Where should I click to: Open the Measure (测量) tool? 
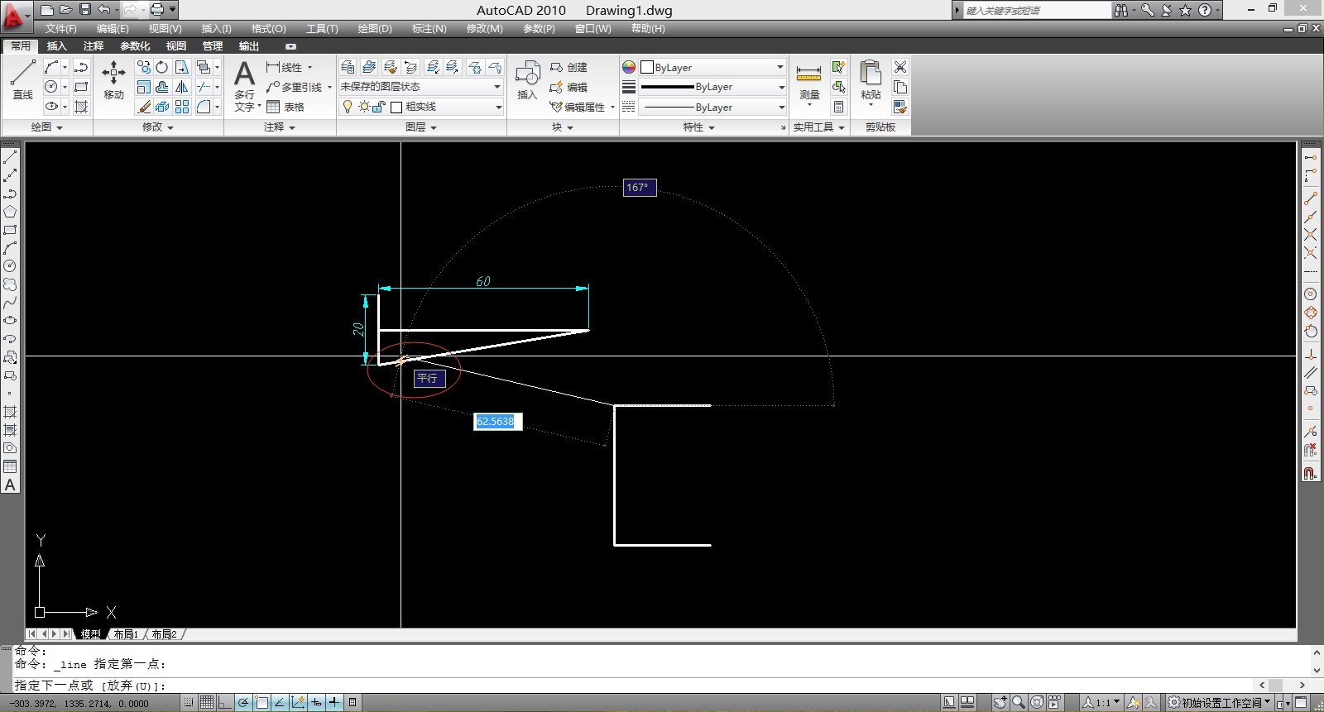pyautogui.click(x=808, y=79)
